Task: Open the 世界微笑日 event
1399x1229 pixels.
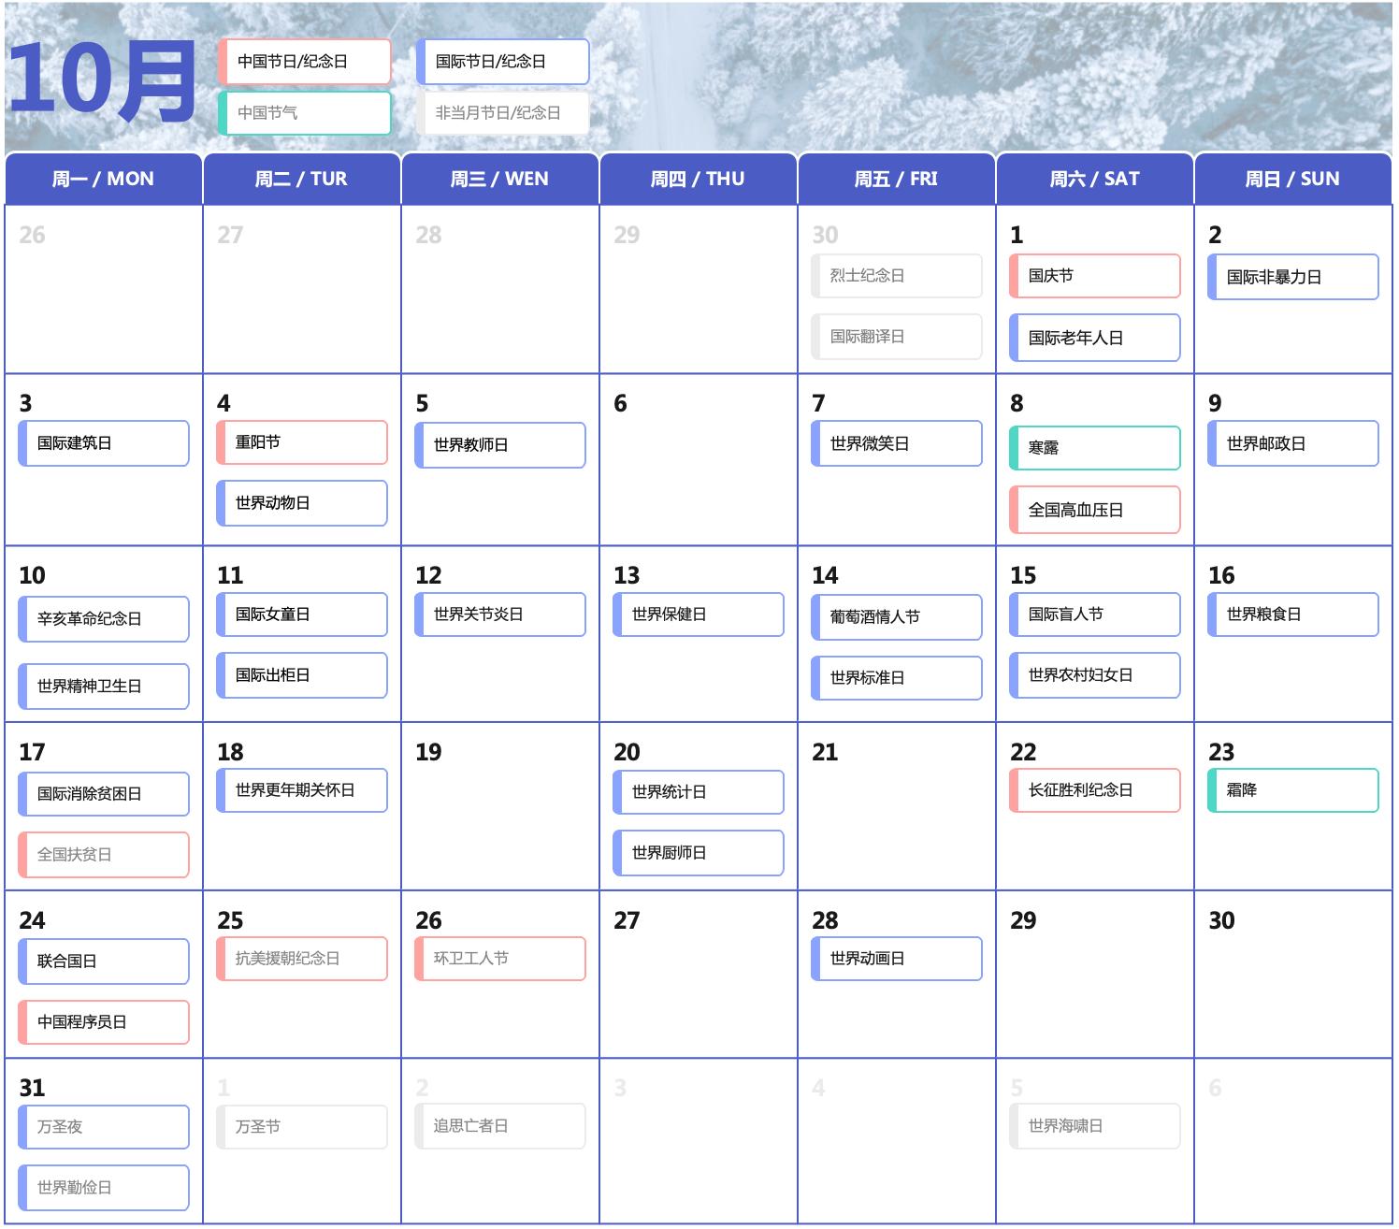Action: point(897,443)
